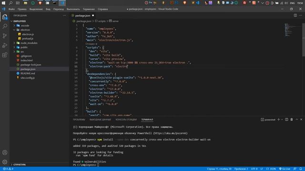This screenshot has width=305, height=171.
Task: Open Windows taskbar search
Action: [x=10, y=3]
